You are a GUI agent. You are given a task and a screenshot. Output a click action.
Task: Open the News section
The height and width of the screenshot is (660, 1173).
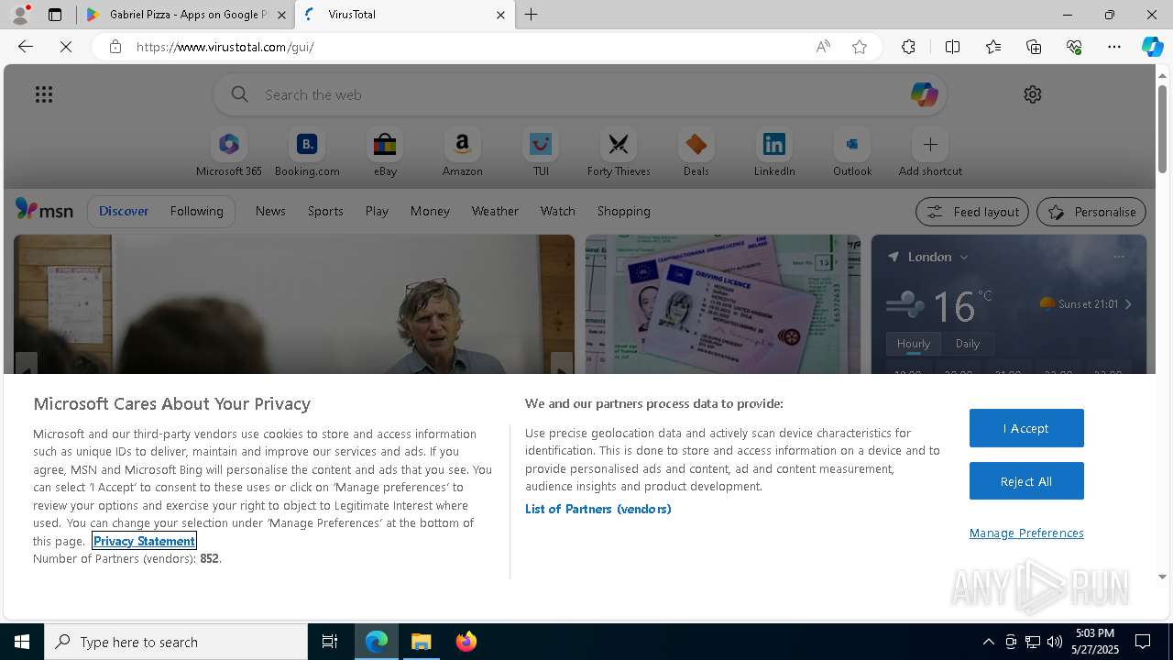point(270,211)
